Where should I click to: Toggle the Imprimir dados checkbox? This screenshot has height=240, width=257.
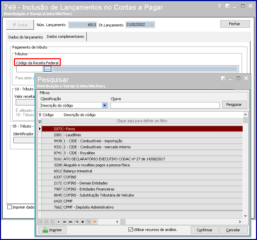click(x=9, y=207)
